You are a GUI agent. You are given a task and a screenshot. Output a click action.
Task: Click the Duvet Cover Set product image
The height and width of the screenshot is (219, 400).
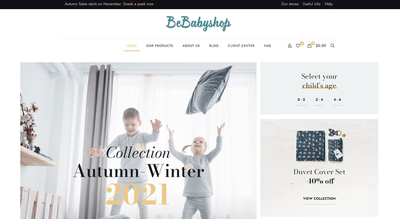[320, 145]
